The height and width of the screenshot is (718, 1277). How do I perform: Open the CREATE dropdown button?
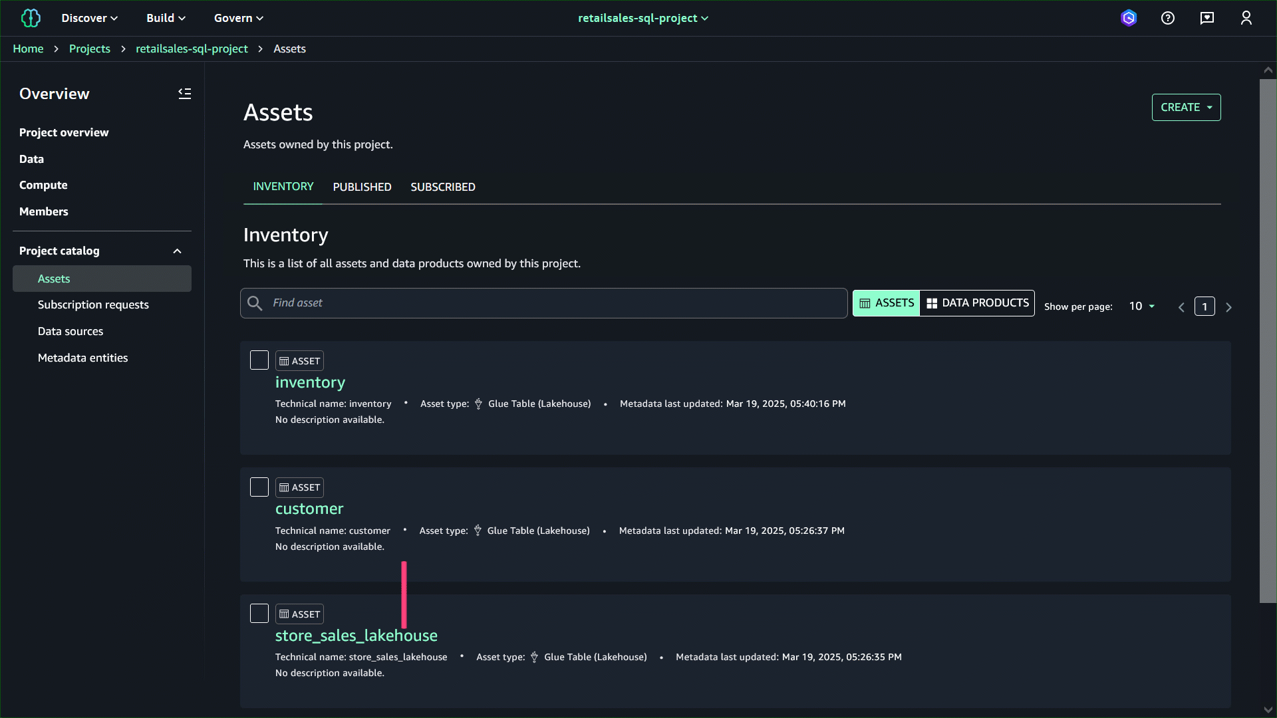pos(1186,107)
